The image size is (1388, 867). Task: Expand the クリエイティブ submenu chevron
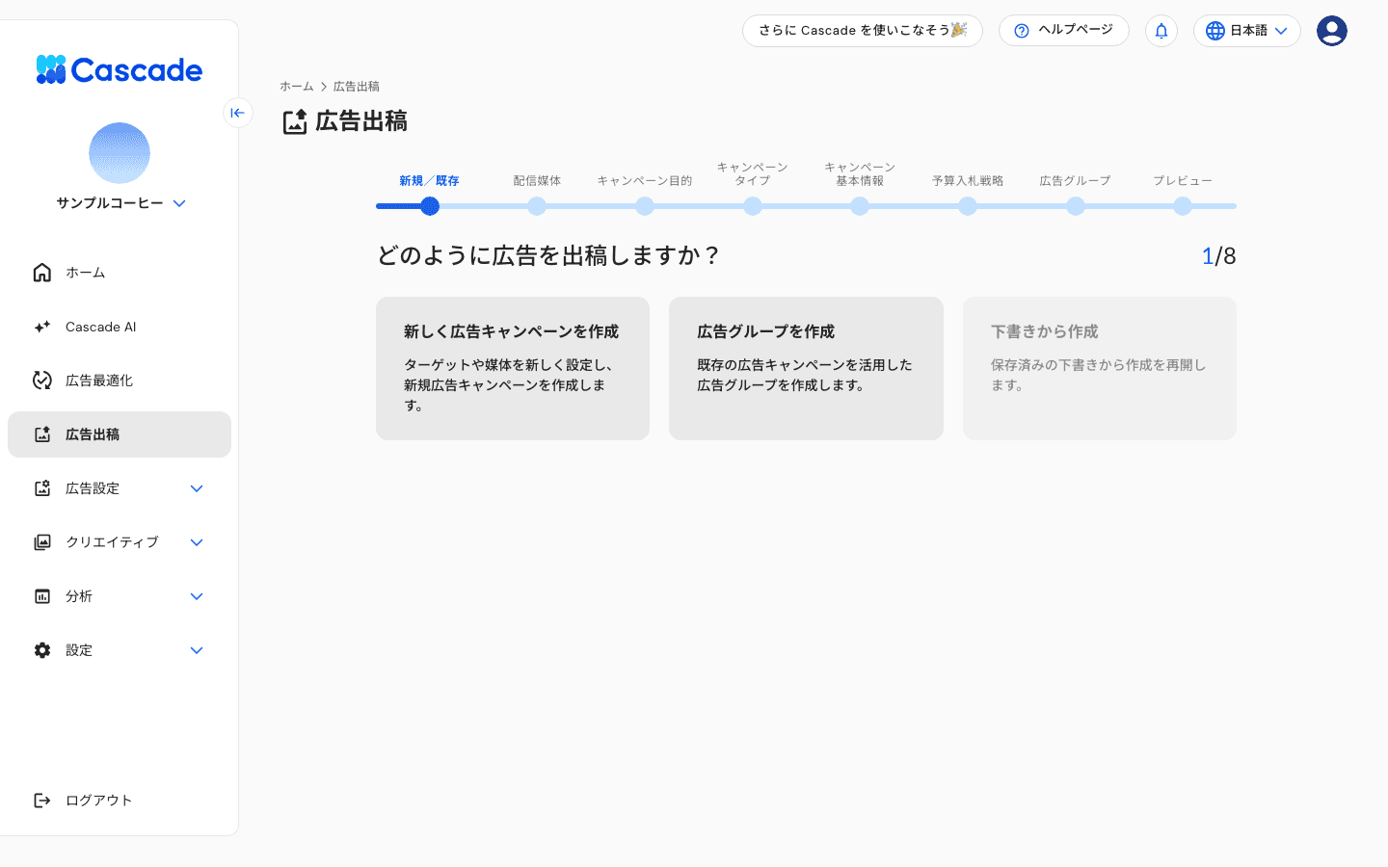[x=197, y=542]
